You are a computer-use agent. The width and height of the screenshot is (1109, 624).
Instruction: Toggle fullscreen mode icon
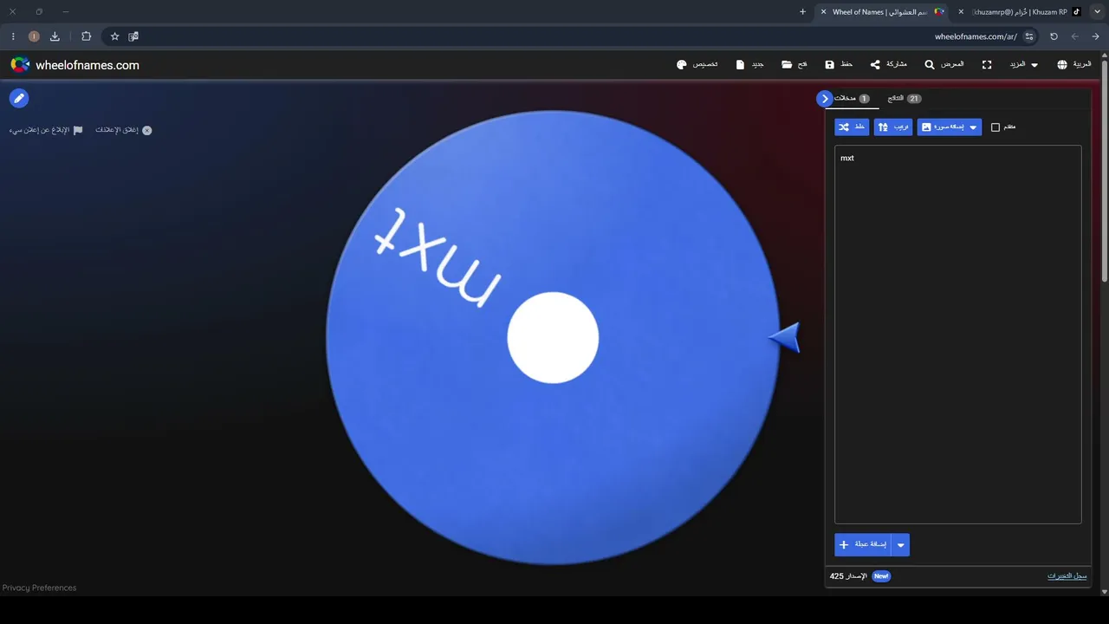(987, 65)
